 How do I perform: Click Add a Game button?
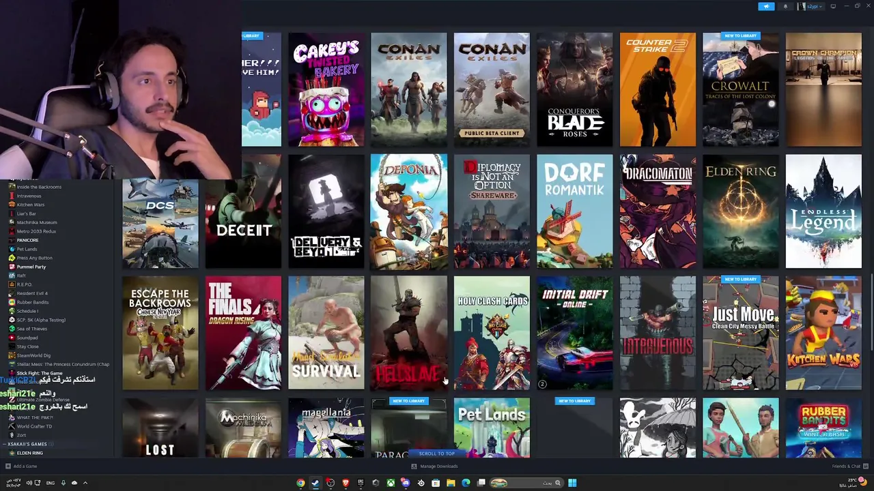tap(21, 466)
